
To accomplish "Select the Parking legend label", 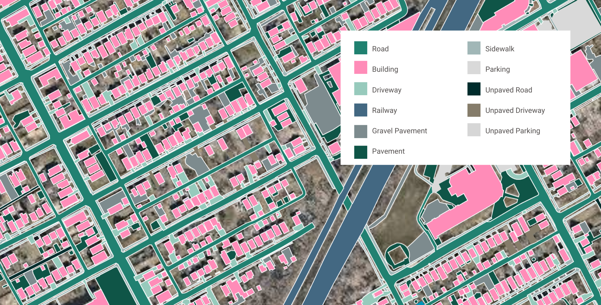I will pyautogui.click(x=498, y=69).
